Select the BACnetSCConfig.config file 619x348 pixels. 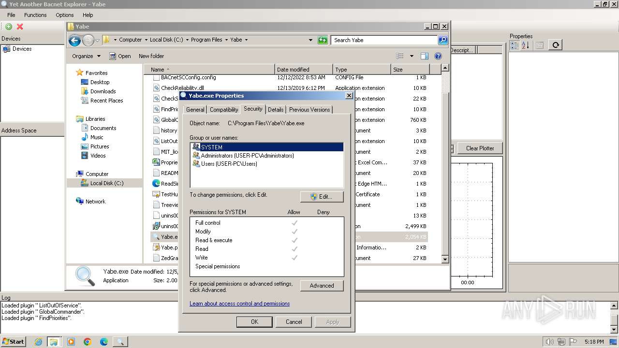tap(189, 77)
